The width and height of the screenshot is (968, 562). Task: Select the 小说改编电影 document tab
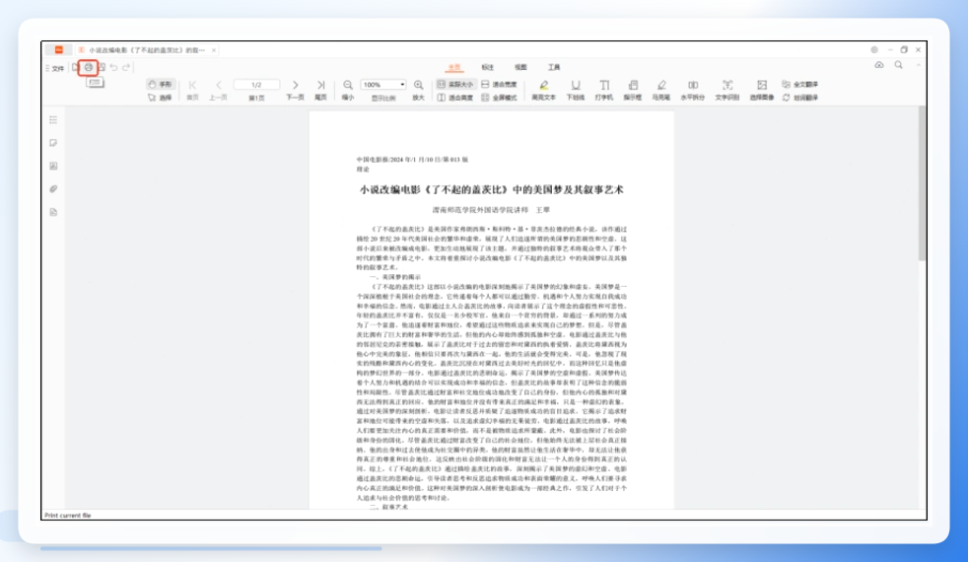point(146,50)
